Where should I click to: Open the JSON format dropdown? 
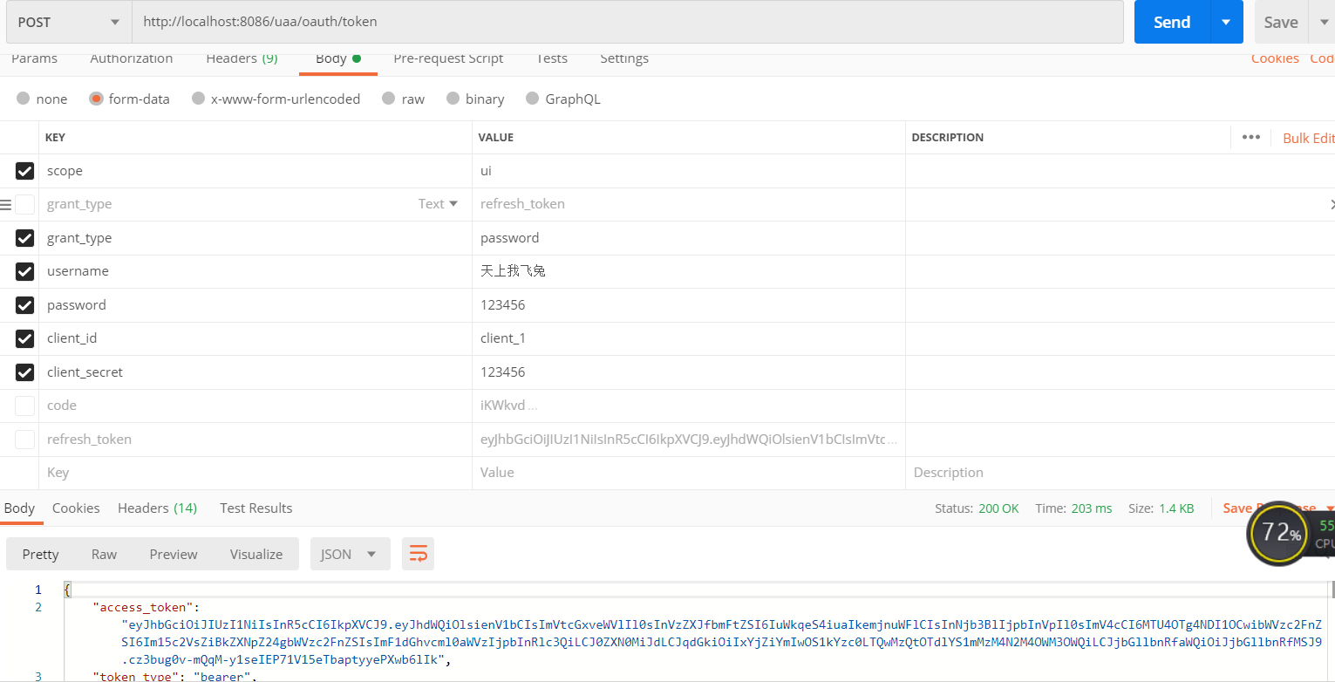tap(350, 554)
